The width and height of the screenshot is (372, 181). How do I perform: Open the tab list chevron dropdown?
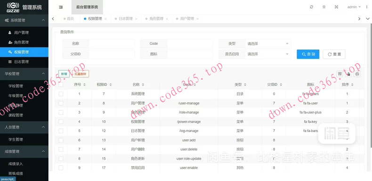[x=368, y=18]
